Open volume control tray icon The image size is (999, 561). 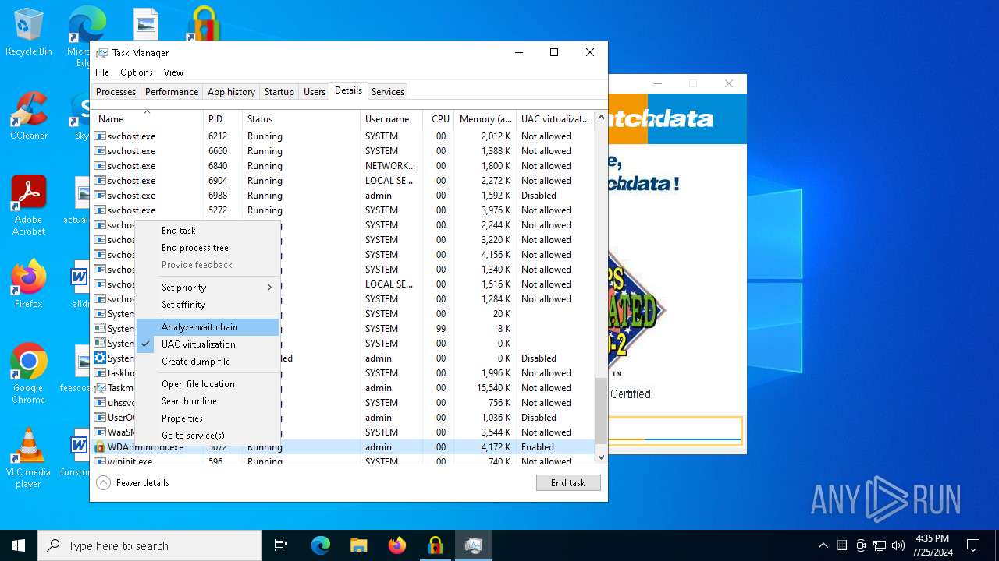point(898,545)
